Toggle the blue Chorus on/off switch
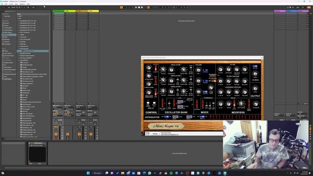The height and width of the screenshot is (176, 313). click(255, 66)
